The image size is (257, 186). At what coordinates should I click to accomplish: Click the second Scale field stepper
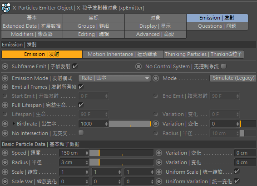click(x=120, y=172)
